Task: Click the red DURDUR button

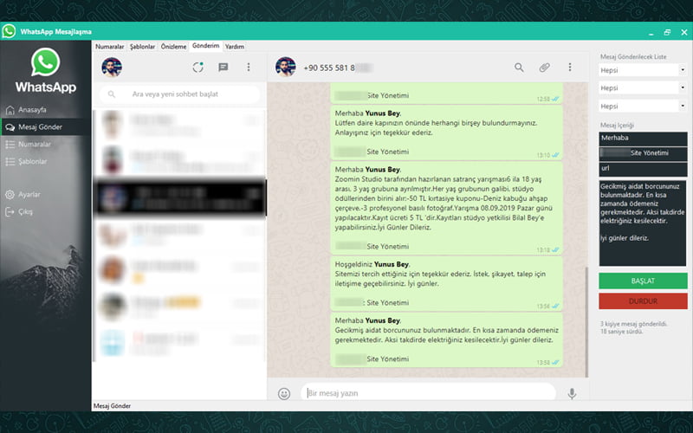Action: coord(643,301)
